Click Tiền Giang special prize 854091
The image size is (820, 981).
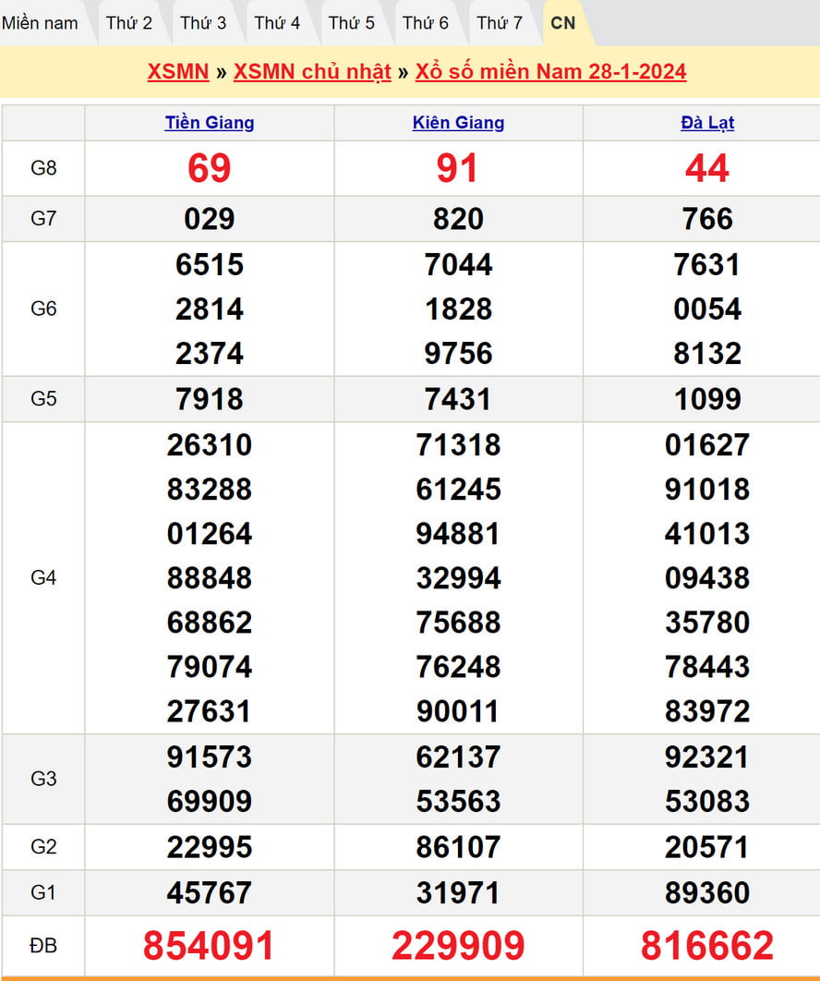coord(210,946)
